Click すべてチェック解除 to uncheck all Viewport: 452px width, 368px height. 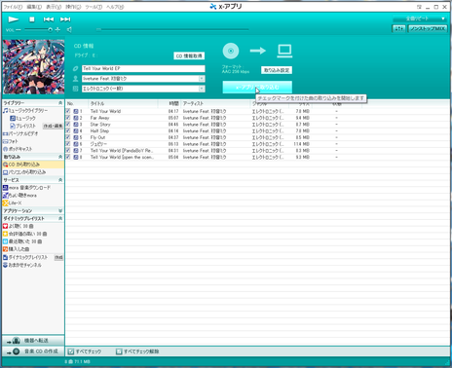coord(137,351)
